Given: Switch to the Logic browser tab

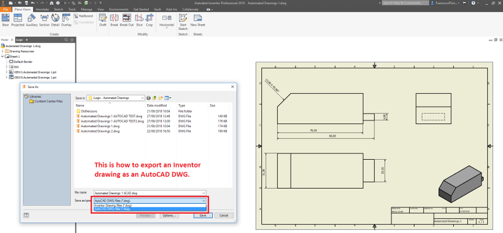Looking at the screenshot, I should pyautogui.click(x=19, y=40).
